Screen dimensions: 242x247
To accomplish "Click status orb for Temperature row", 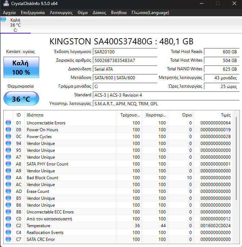I will (8, 225).
